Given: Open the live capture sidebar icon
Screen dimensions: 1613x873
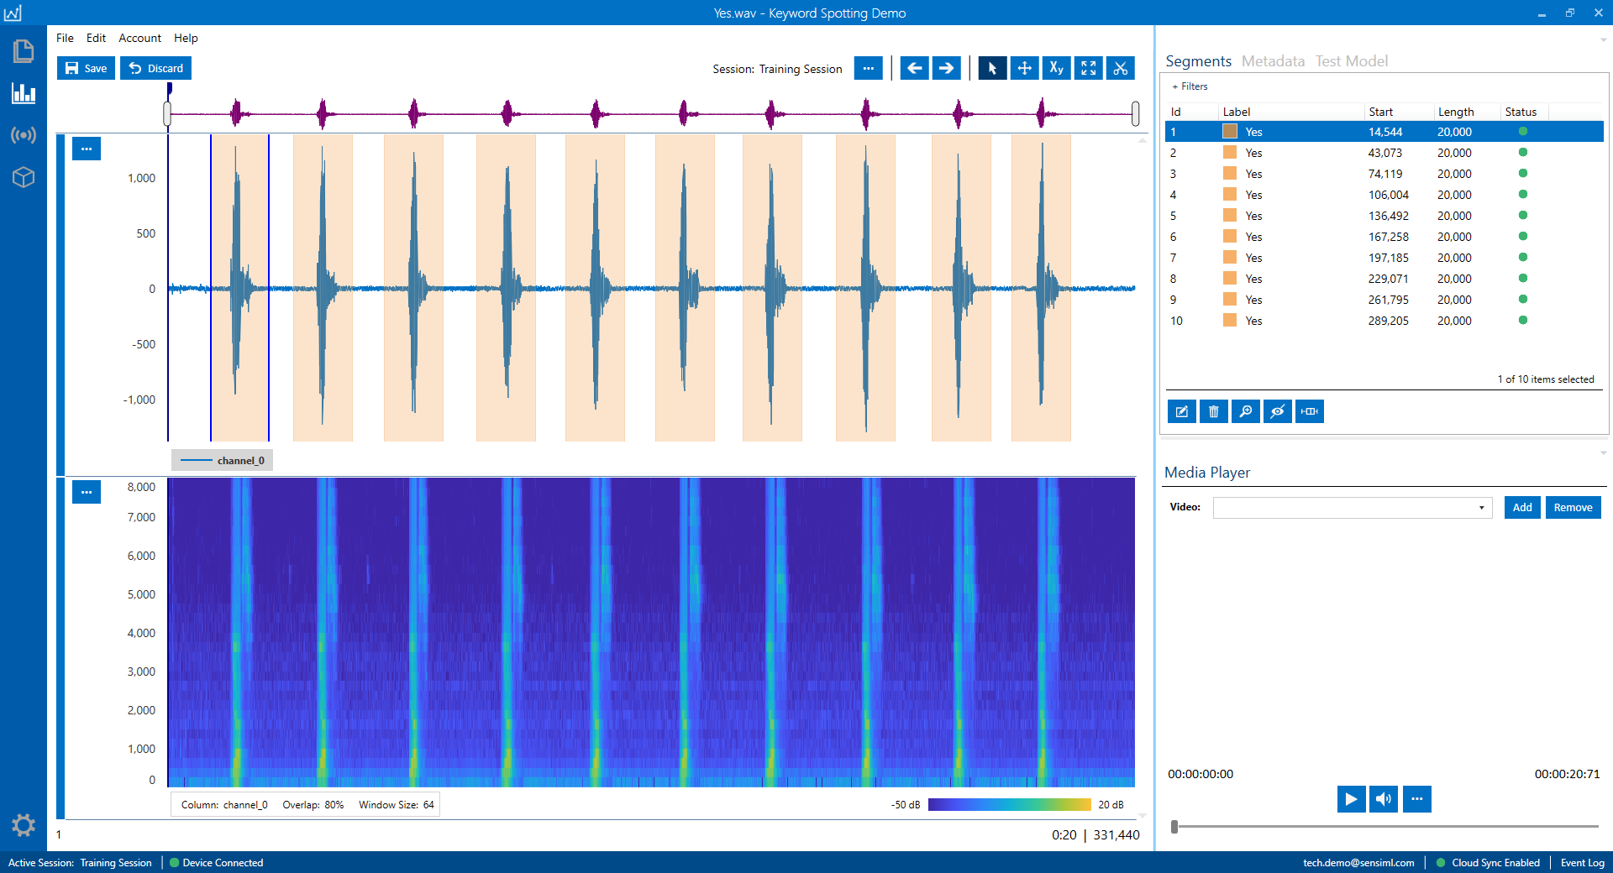Looking at the screenshot, I should [24, 135].
